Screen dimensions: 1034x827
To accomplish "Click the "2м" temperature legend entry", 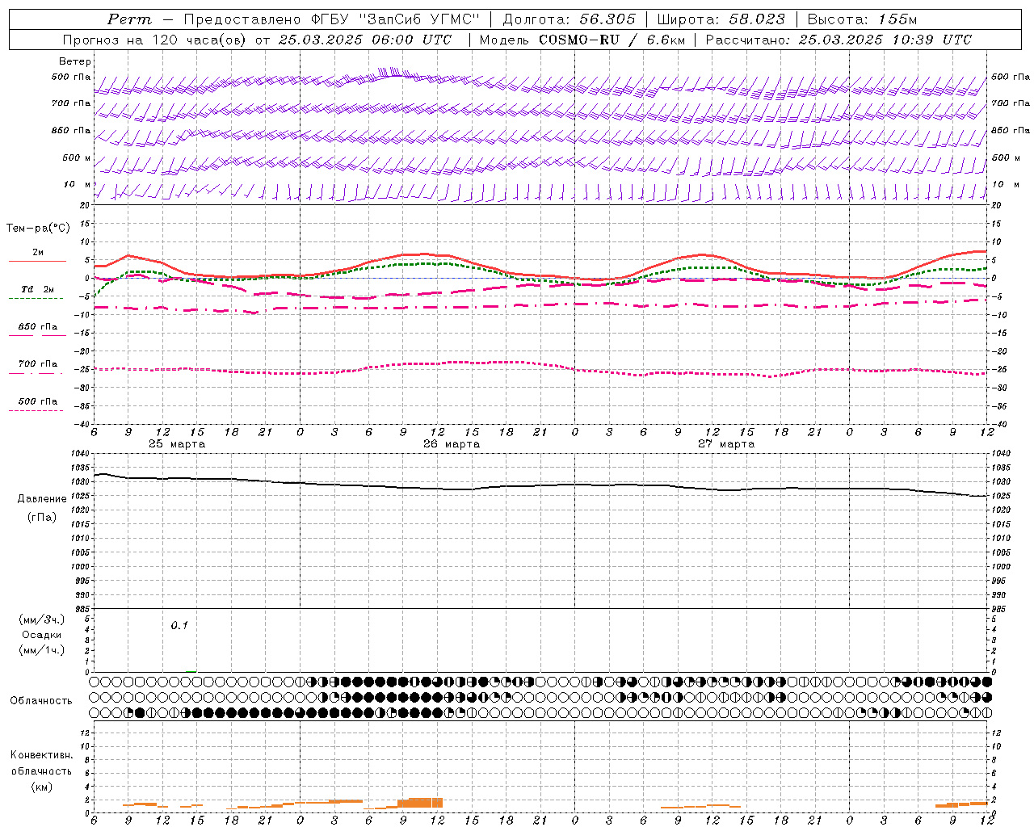I will click(x=38, y=252).
